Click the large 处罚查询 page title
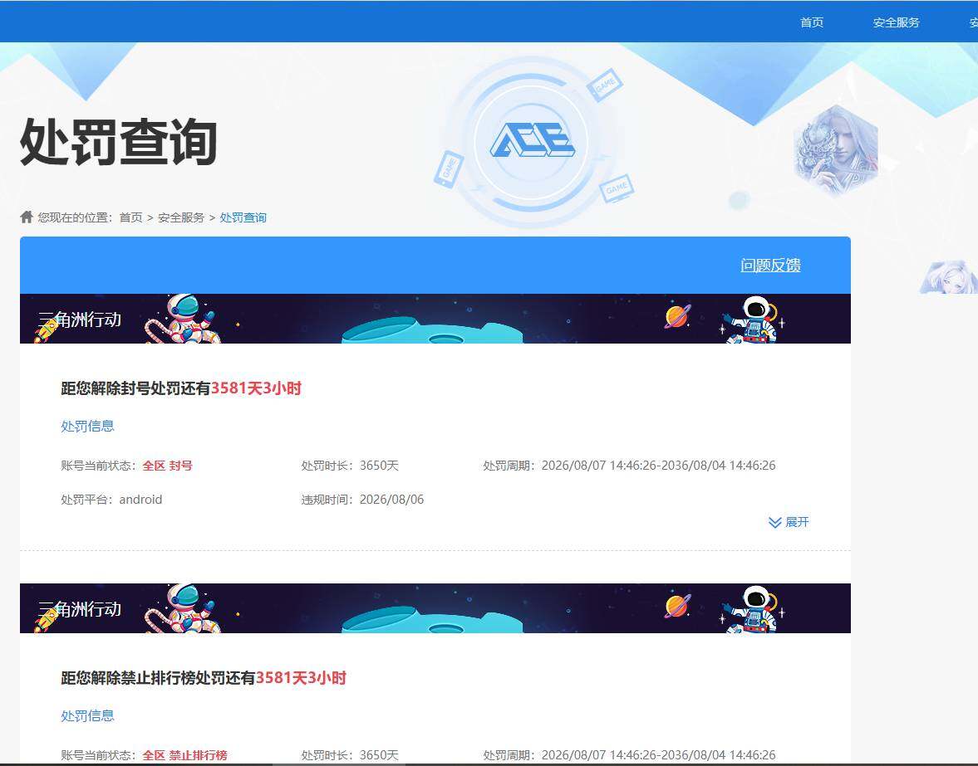Screen dimensions: 978x766 click(x=119, y=142)
